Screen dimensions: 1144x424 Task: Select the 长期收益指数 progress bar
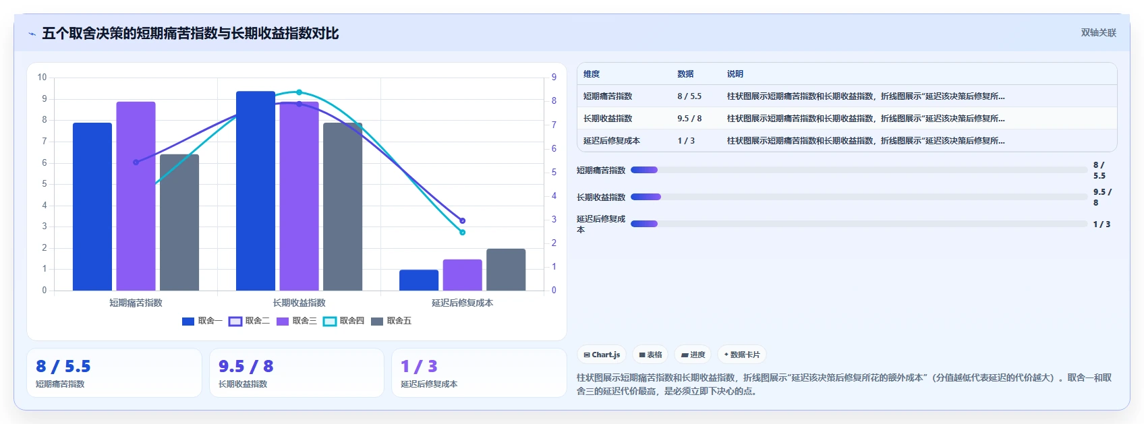[859, 197]
